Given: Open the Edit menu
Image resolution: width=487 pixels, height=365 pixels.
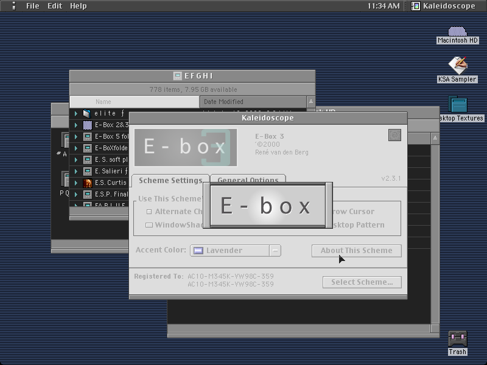Looking at the screenshot, I should coord(55,5).
